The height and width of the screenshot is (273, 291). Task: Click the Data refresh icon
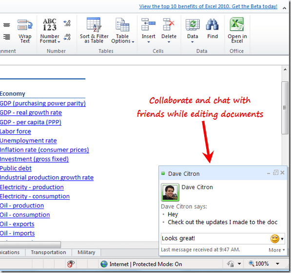point(193,24)
